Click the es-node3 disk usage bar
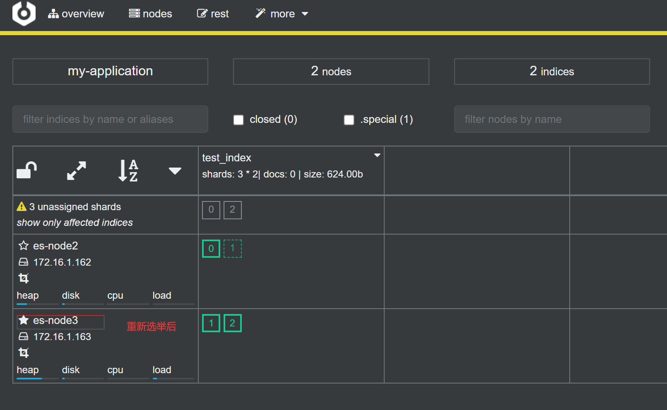This screenshot has width=667, height=410. [x=83, y=379]
